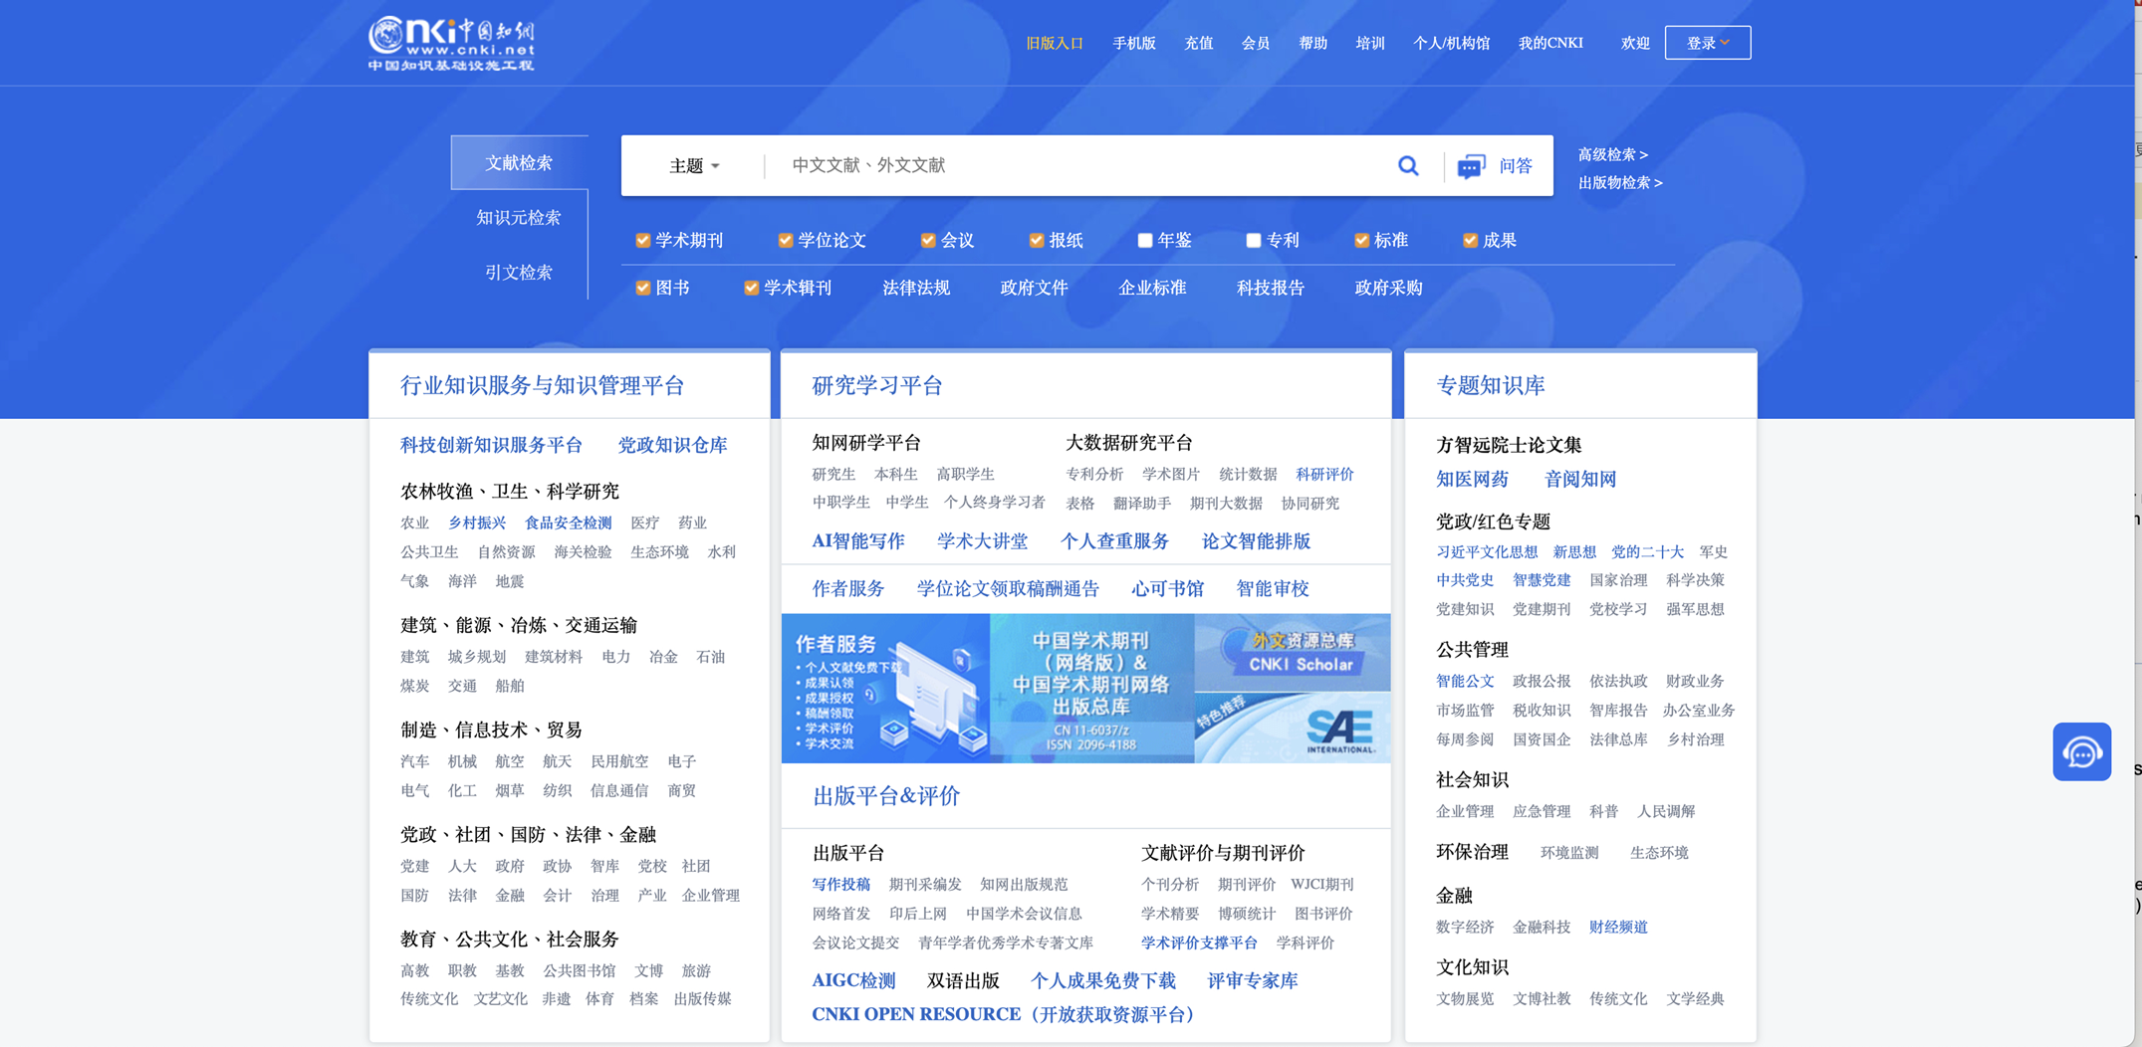Open 会员 in the top navigation

[x=1256, y=44]
